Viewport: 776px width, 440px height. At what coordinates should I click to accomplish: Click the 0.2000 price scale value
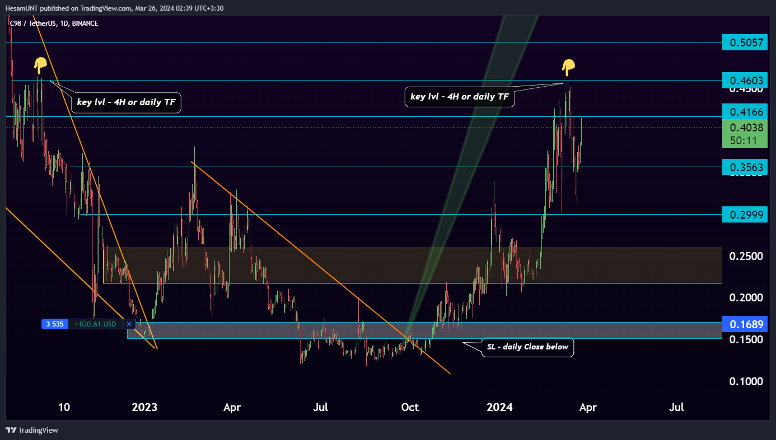coord(747,298)
